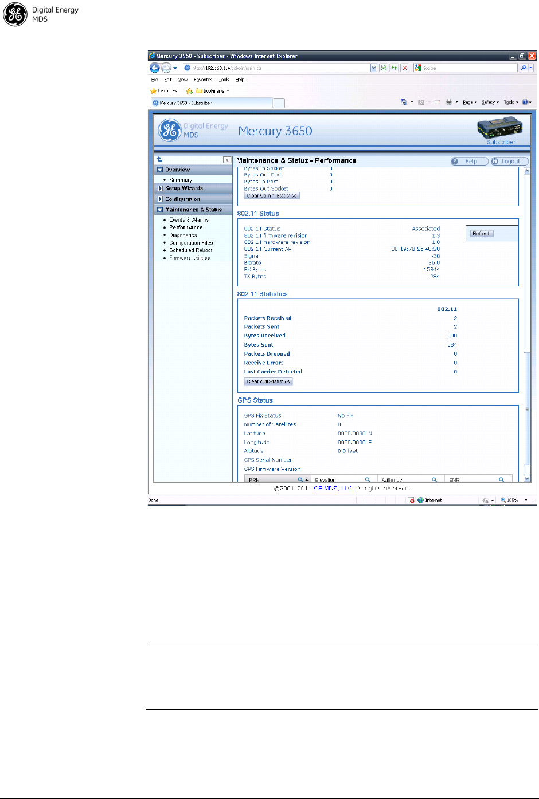Click the Home icon in command bar
The height and width of the screenshot is (799, 539).
[x=404, y=102]
